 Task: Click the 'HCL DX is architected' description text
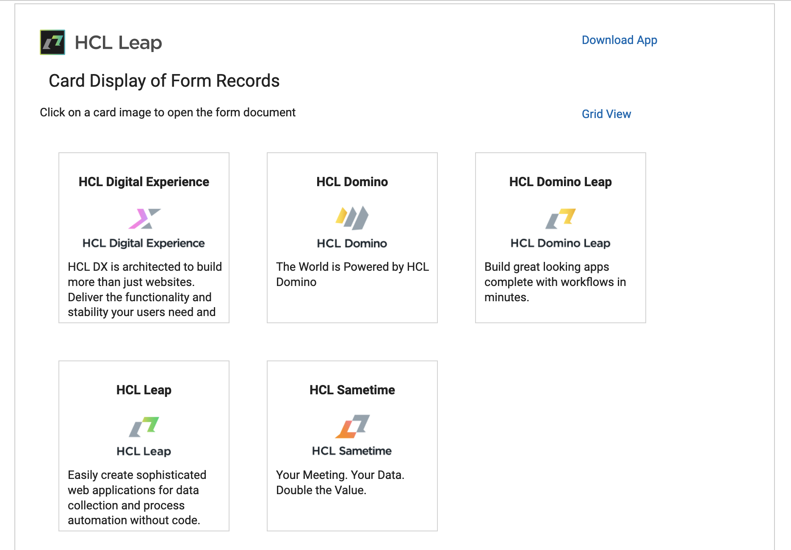[x=144, y=289]
